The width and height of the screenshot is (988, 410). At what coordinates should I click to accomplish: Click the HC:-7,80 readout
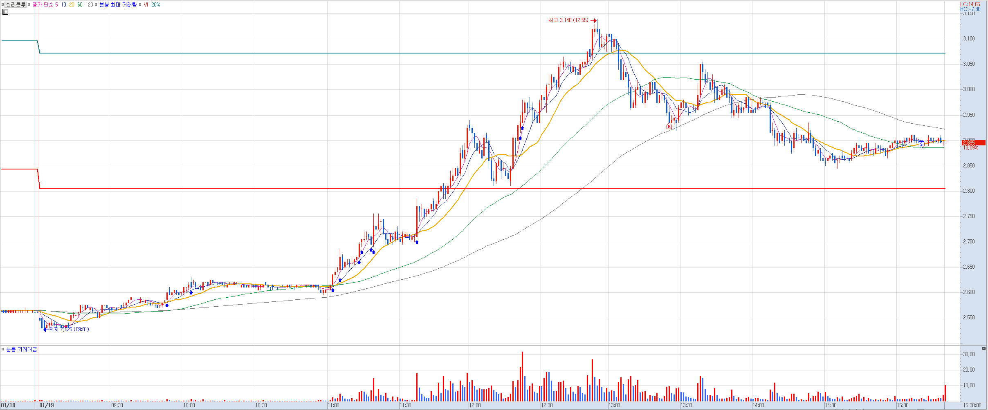[970, 9]
